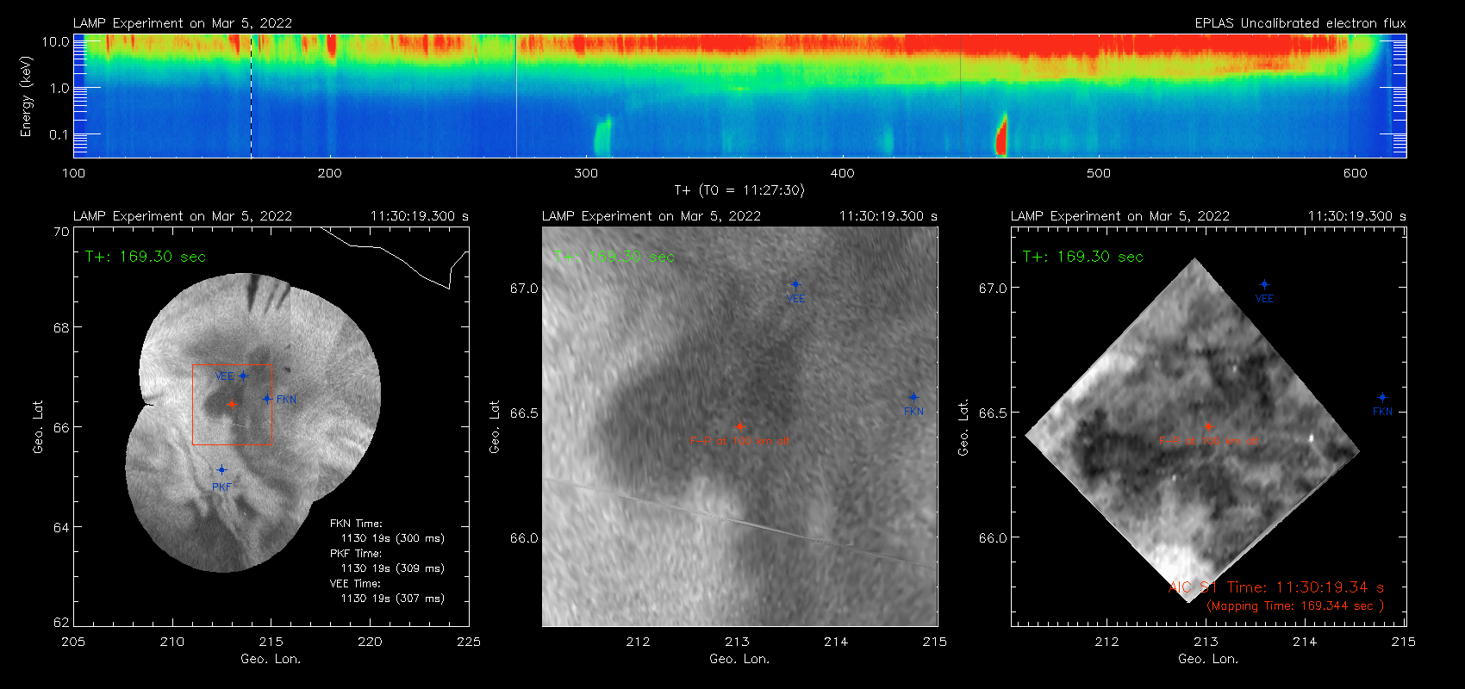Click the 'FKN Time:' legend label
The height and width of the screenshot is (689, 1465).
356,524
